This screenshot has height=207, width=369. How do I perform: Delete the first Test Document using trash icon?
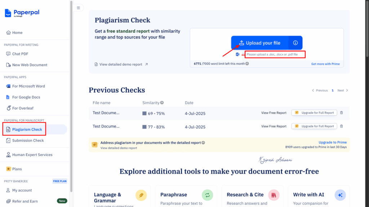(x=341, y=112)
